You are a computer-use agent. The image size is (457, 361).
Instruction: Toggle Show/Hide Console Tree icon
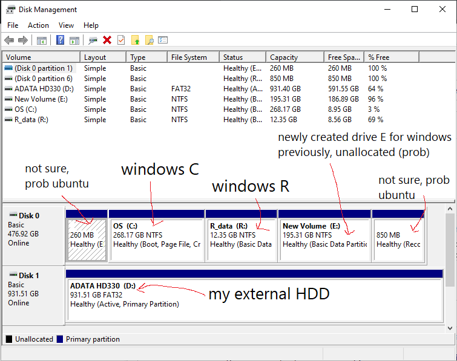42,41
